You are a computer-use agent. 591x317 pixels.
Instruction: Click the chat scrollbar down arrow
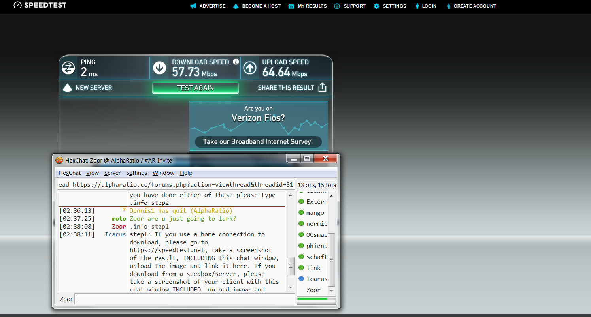click(x=291, y=287)
